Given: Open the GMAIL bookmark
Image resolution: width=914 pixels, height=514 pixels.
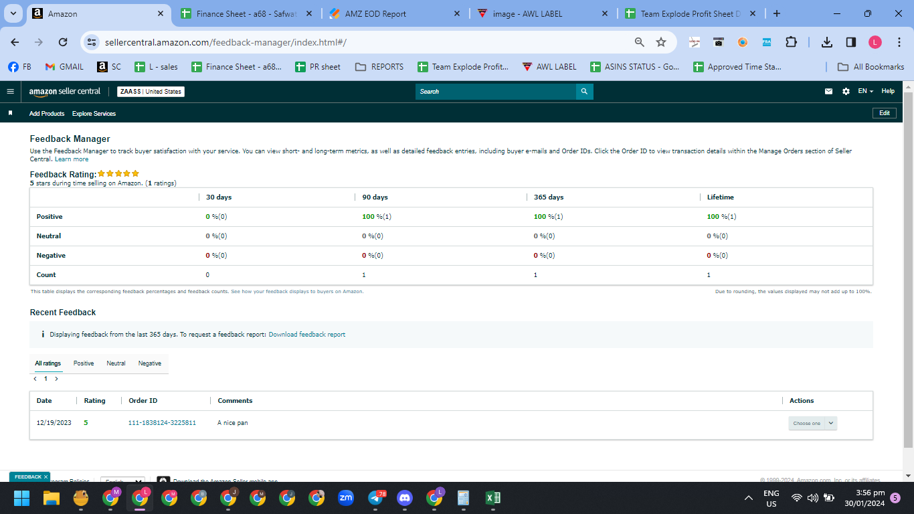Looking at the screenshot, I should pos(64,67).
